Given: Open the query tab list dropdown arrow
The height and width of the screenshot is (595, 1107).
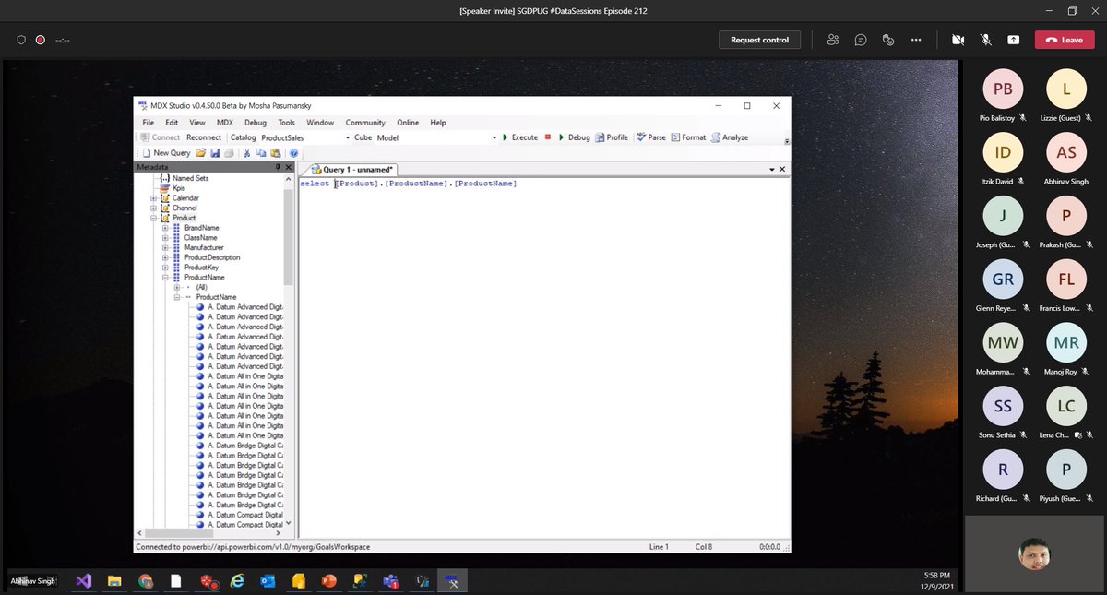Looking at the screenshot, I should [771, 170].
